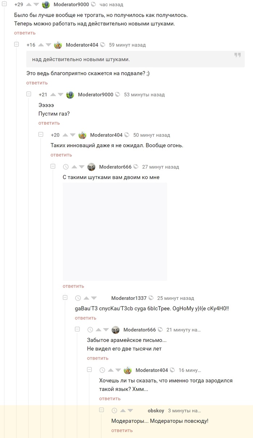Reply to Moderator9000's 'Пустим газ?' comment
Screen dimensions: 253x438
click(49, 123)
